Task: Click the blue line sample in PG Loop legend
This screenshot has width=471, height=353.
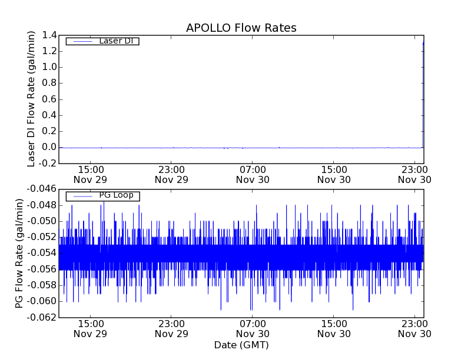Action: coord(81,196)
